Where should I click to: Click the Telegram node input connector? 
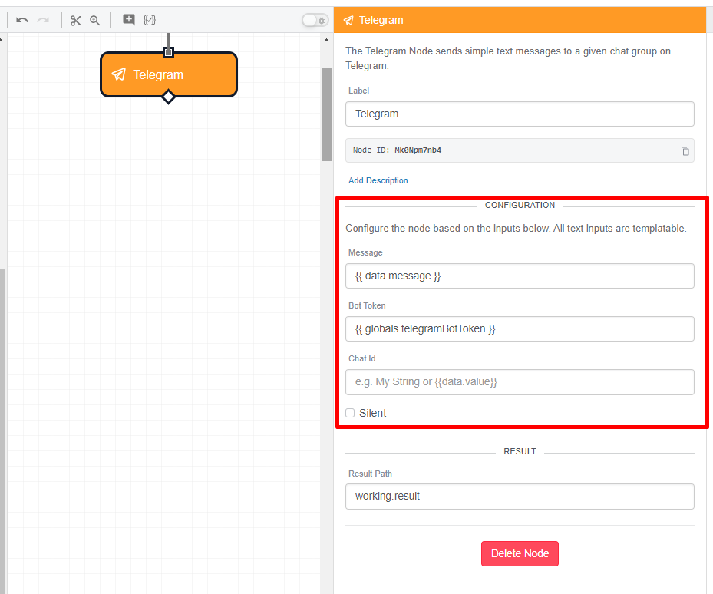168,52
